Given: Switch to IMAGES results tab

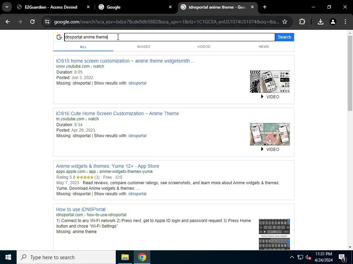Looking at the screenshot, I should [143, 47].
